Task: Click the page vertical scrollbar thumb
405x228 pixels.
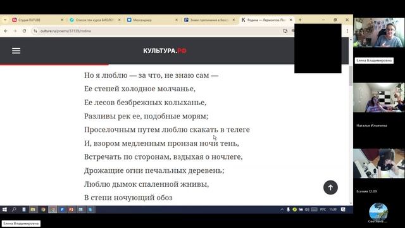Action: [x=351, y=75]
